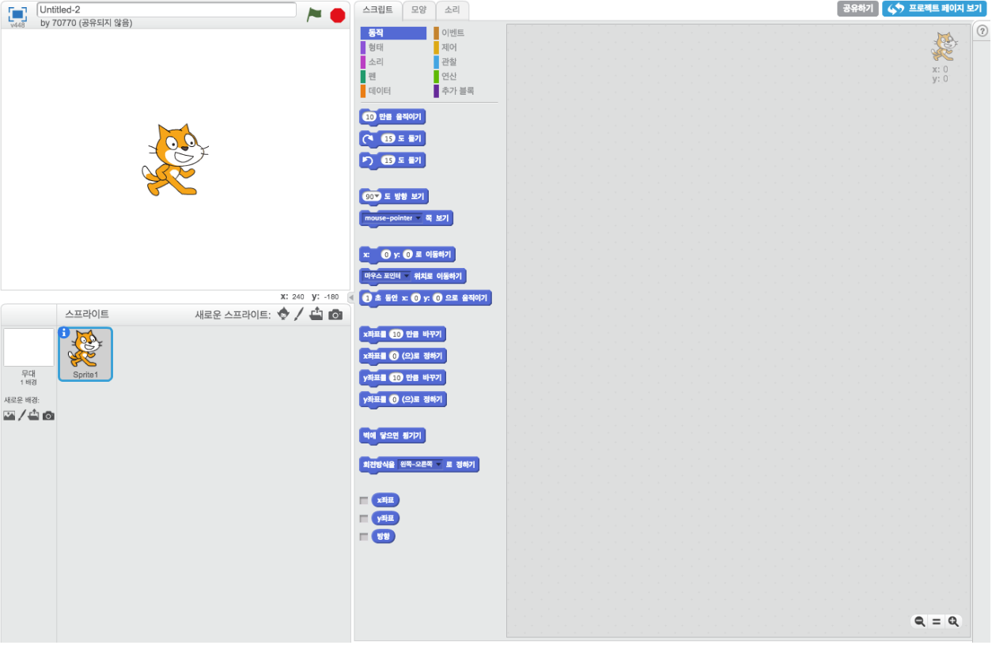Viewport: 992px width, 645px height.
Task: Select the stage (무대) thumbnail
Action: (x=28, y=348)
